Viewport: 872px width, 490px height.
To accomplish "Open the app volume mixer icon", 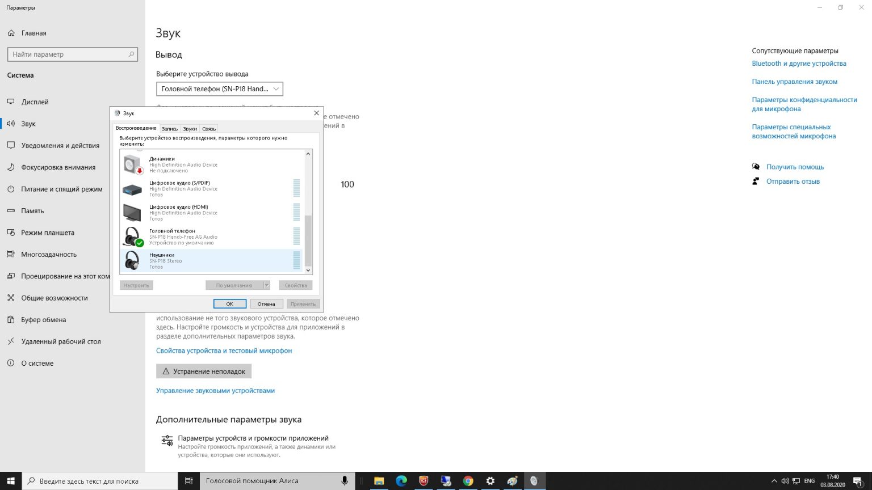I will pos(166,440).
